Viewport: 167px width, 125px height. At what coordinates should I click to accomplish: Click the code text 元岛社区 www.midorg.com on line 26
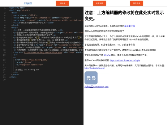click(x=28, y=70)
